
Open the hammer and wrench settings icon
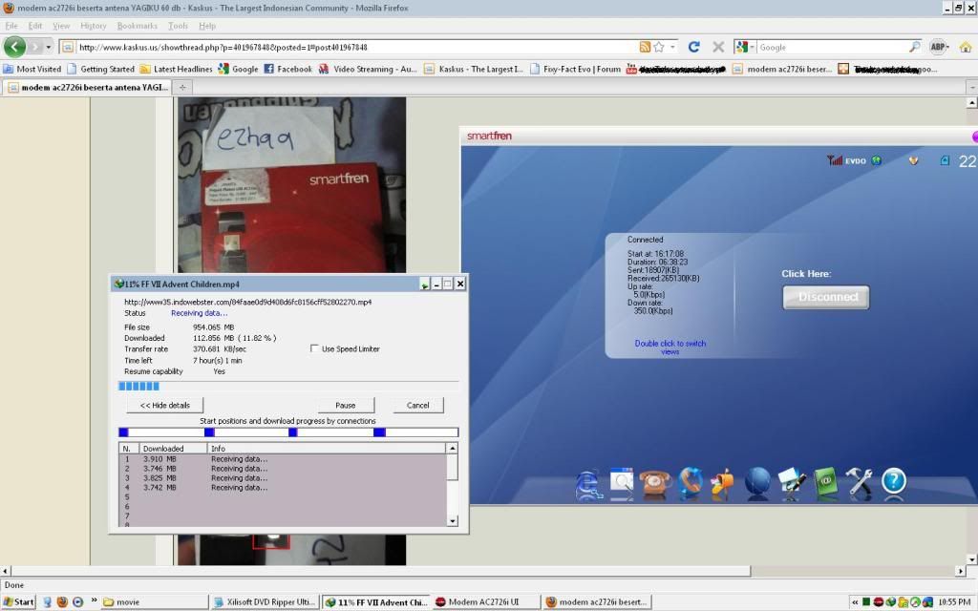coord(859,482)
